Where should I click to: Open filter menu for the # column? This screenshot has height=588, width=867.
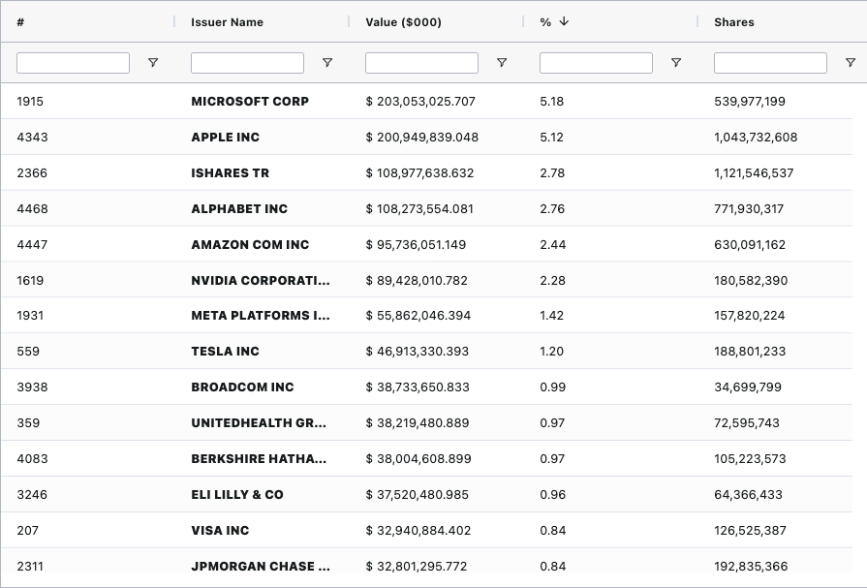153,63
